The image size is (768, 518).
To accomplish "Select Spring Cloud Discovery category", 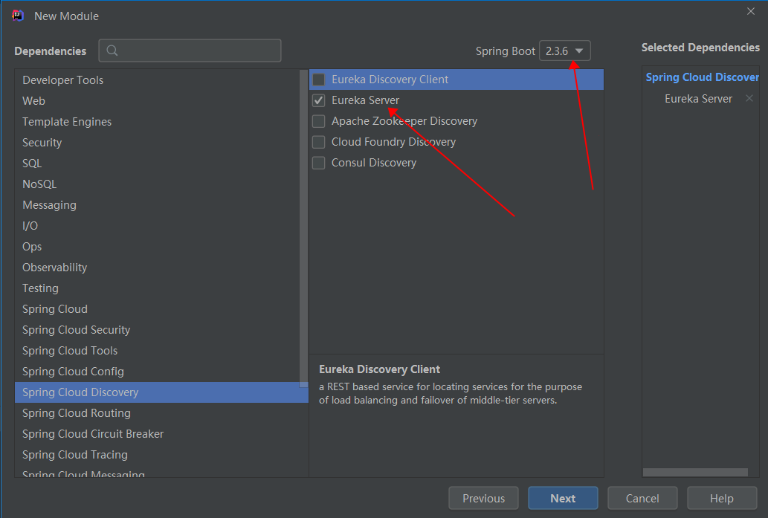I will [161, 392].
